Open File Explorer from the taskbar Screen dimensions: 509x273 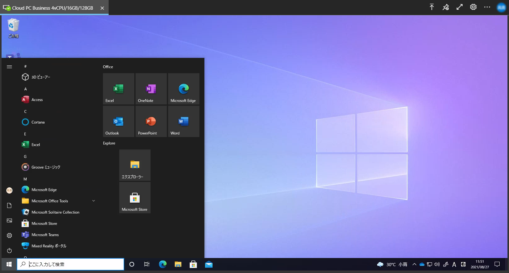point(178,264)
